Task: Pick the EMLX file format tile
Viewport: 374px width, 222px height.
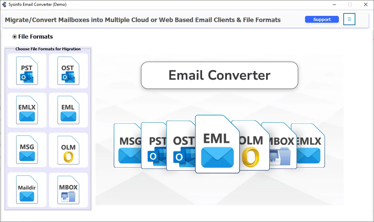Action: click(x=27, y=110)
